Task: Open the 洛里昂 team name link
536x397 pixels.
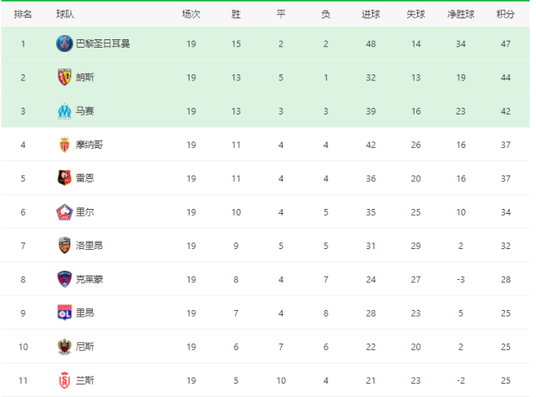Action: 89,246
